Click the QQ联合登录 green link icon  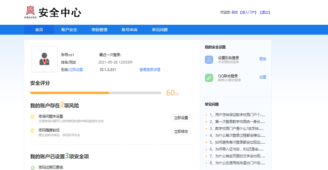(209, 78)
